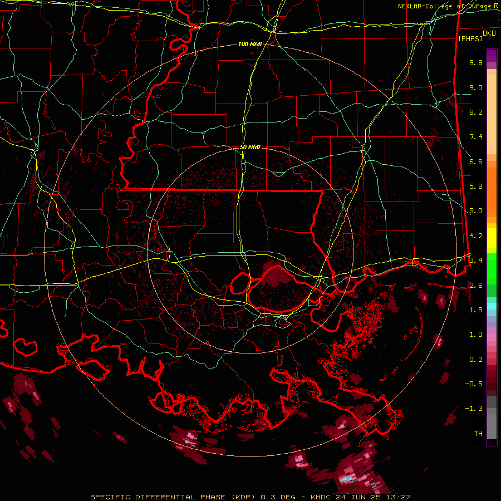Click the 100 NMI range ring label
The image size is (501, 501).
250,44
